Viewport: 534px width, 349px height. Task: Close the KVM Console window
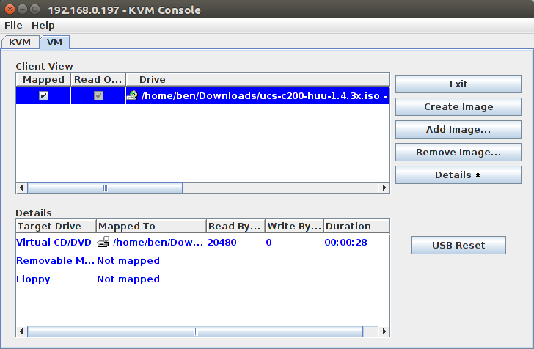click(10, 10)
